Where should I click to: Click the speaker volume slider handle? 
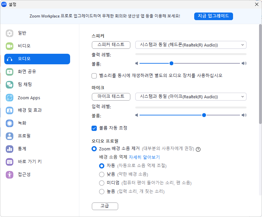(x=171, y=63)
